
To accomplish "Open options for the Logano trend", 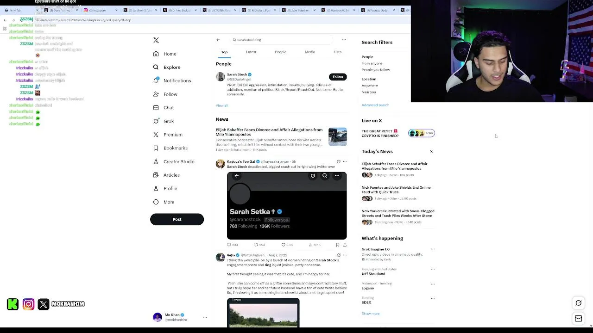I will coord(433,284).
